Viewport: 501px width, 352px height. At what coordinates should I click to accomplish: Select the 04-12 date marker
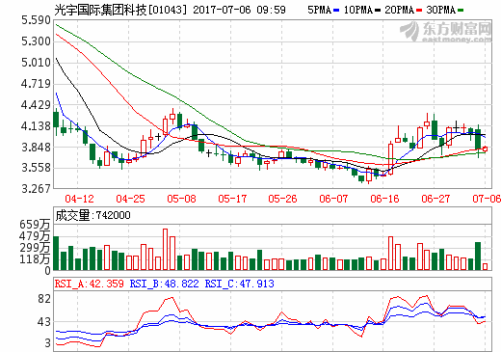(79, 199)
